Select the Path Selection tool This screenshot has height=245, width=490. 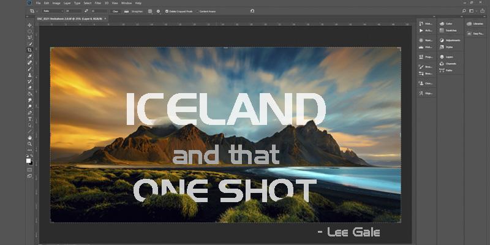(29, 125)
